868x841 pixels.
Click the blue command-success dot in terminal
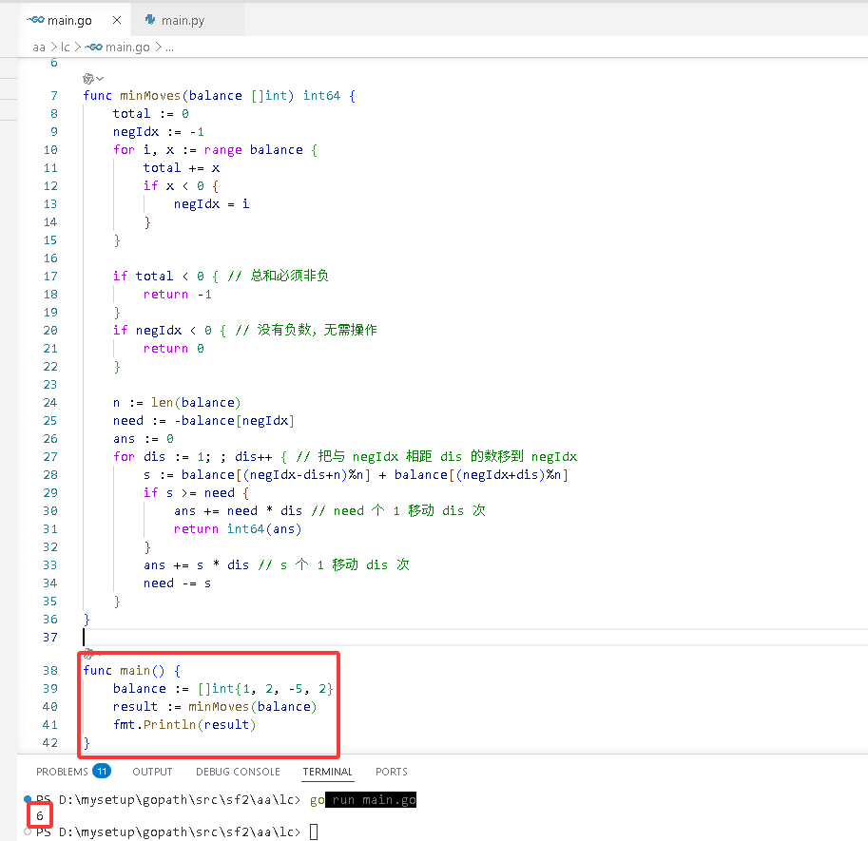[28, 799]
